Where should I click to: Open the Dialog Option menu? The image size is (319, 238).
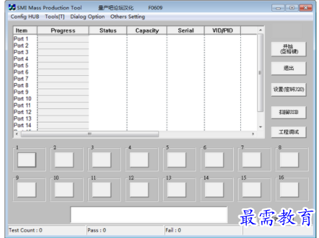[x=87, y=17]
